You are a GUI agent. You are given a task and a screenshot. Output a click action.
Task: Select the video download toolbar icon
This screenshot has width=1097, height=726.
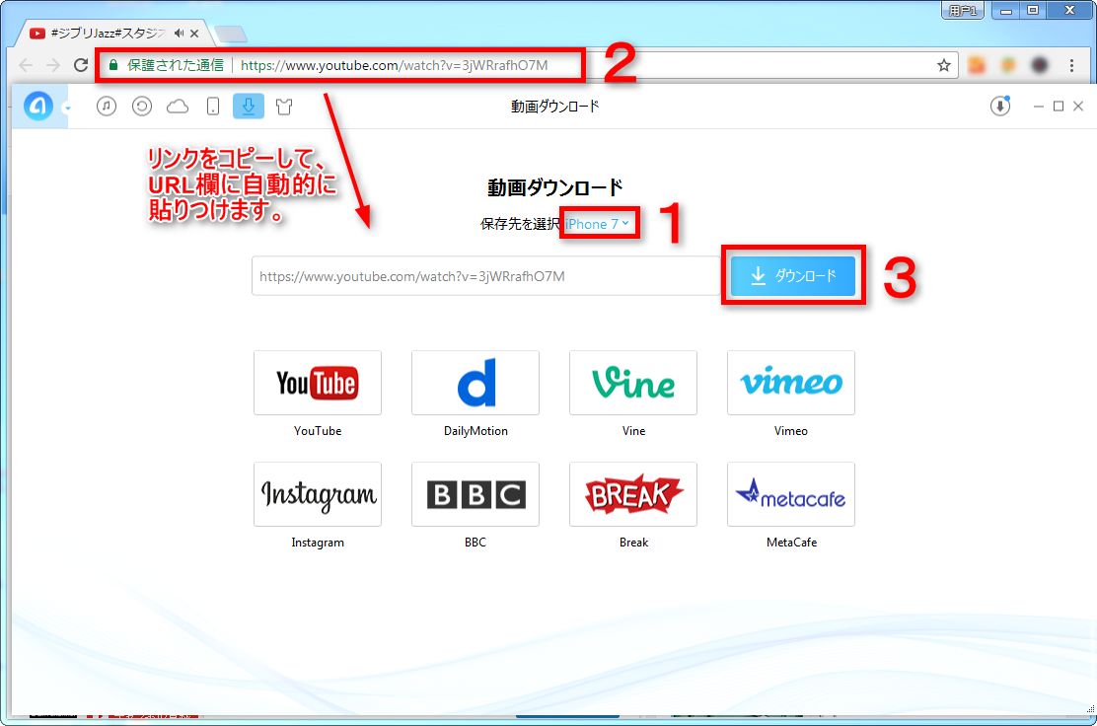pos(249,107)
